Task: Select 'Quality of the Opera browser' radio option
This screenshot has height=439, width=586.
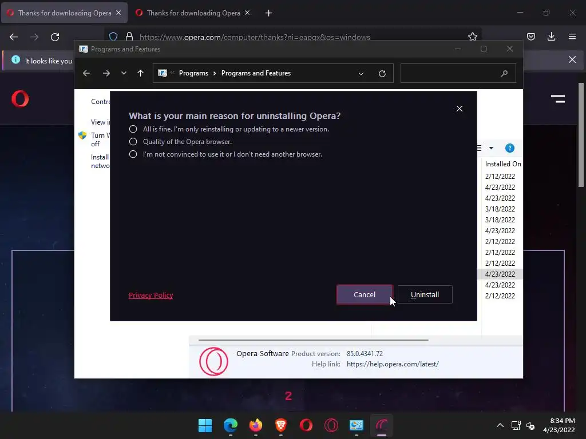Action: click(133, 142)
